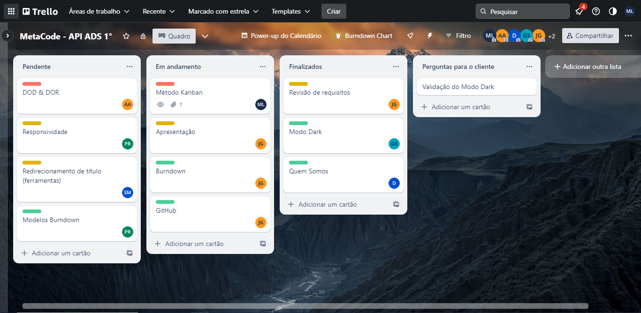The image size is (641, 313).
Task: Click the red label on DOD & DOR card
Action: tap(32, 84)
